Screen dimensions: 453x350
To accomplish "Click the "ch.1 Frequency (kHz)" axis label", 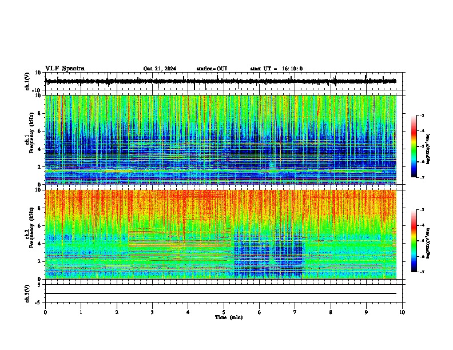I will tap(30, 133).
